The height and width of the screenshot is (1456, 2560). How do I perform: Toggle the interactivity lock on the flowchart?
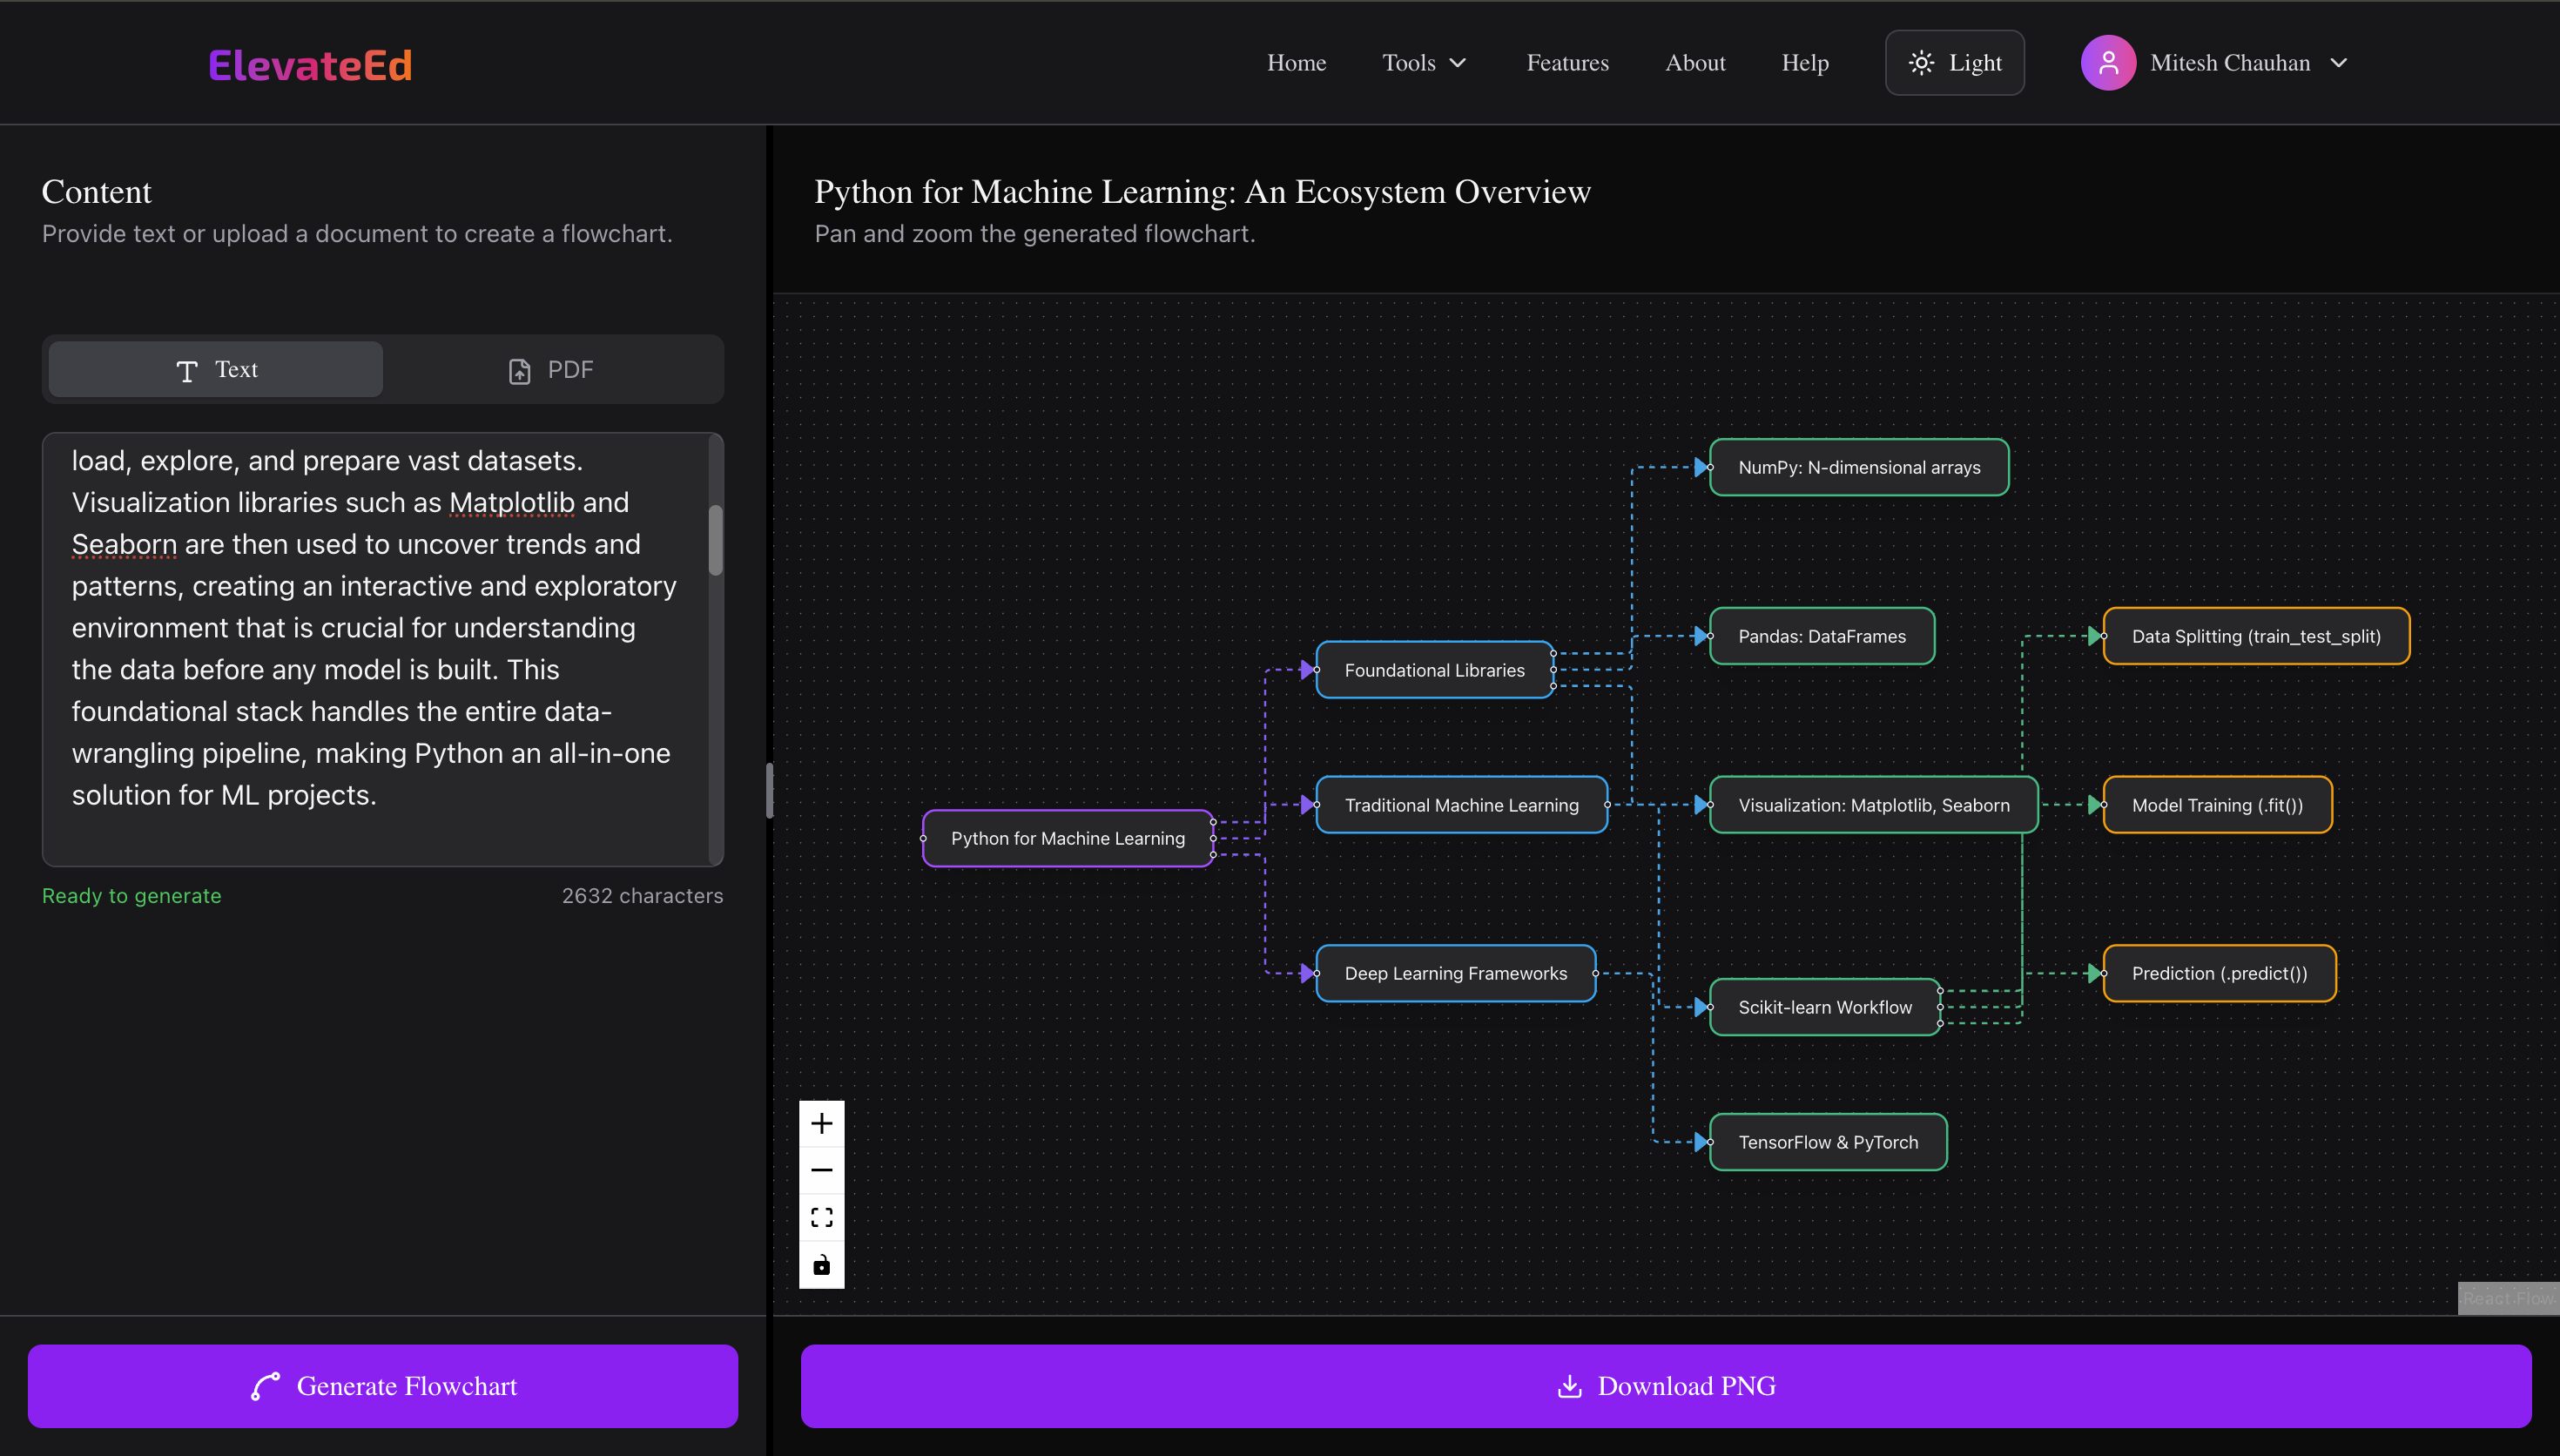[x=822, y=1263]
